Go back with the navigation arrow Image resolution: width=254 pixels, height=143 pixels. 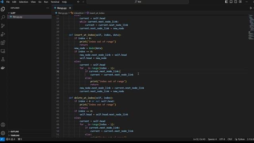[79, 2]
